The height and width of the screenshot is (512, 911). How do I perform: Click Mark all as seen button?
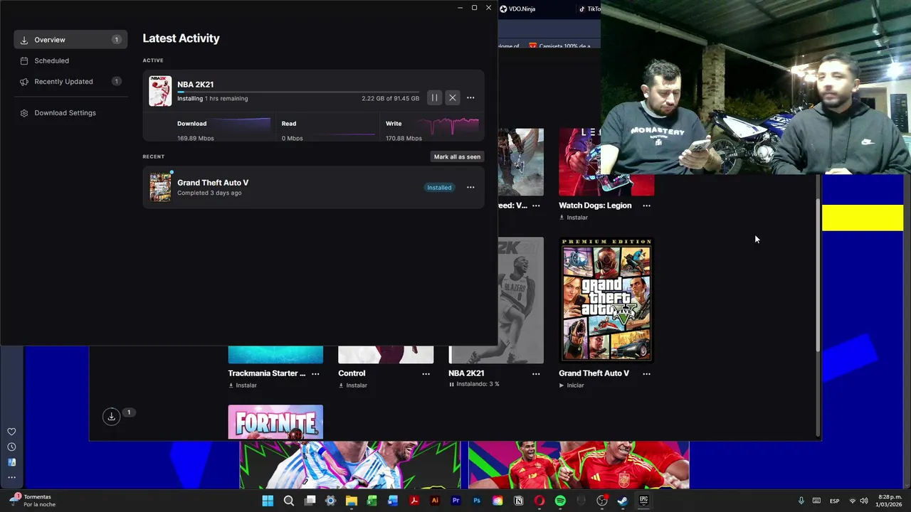point(457,156)
